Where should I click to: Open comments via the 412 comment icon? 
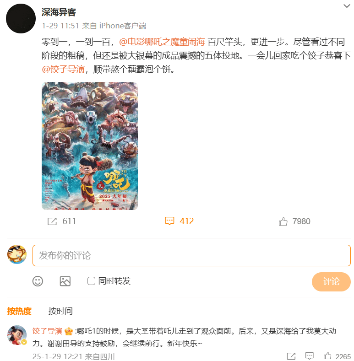pos(169,221)
